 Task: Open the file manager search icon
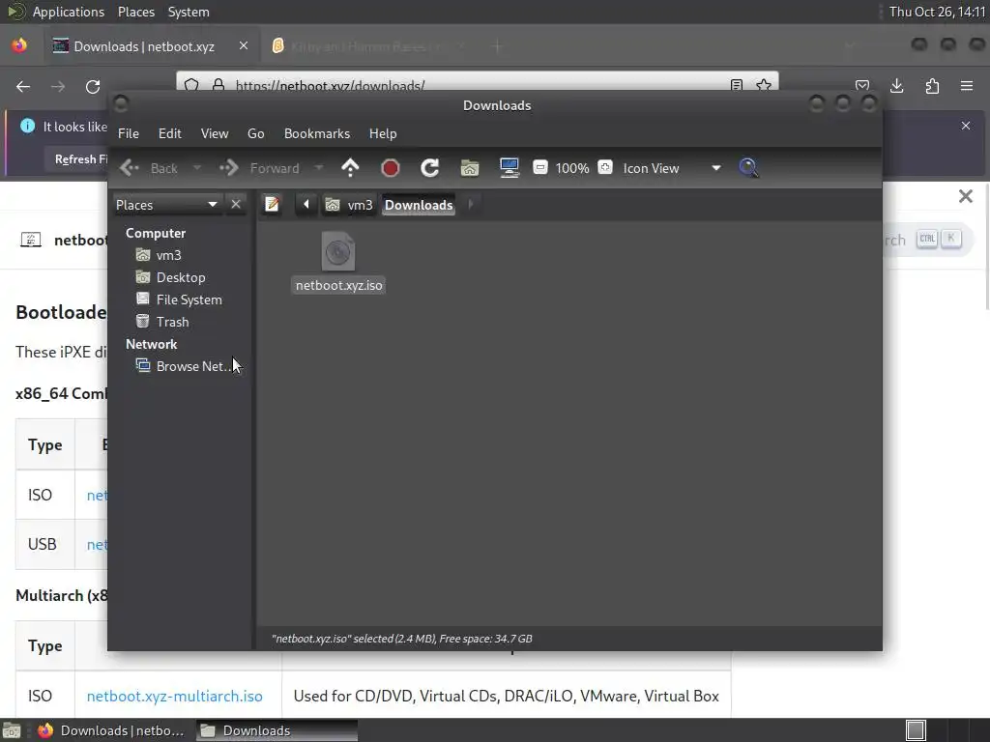click(748, 168)
